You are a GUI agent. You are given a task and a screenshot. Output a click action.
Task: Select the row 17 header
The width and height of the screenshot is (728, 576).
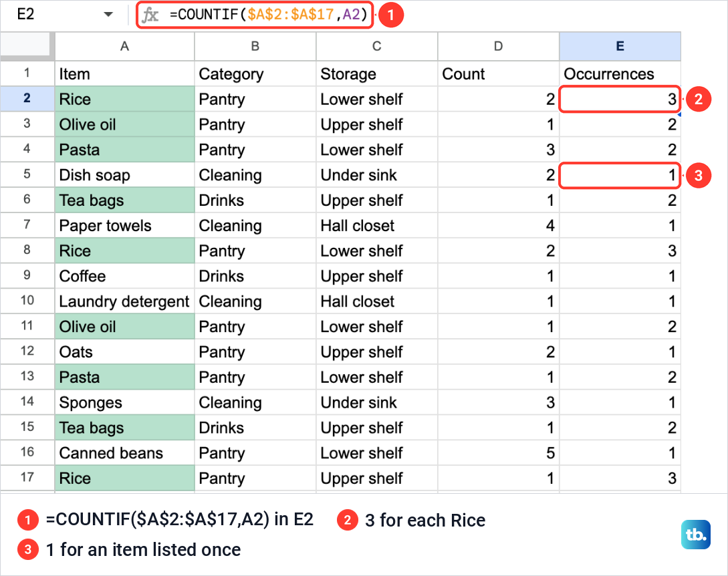[x=27, y=478]
